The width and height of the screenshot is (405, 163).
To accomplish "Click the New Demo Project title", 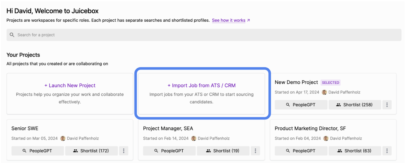I will pyautogui.click(x=296, y=82).
